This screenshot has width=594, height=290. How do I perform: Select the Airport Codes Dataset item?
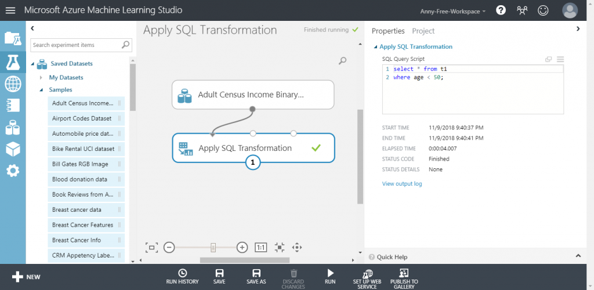click(x=86, y=118)
